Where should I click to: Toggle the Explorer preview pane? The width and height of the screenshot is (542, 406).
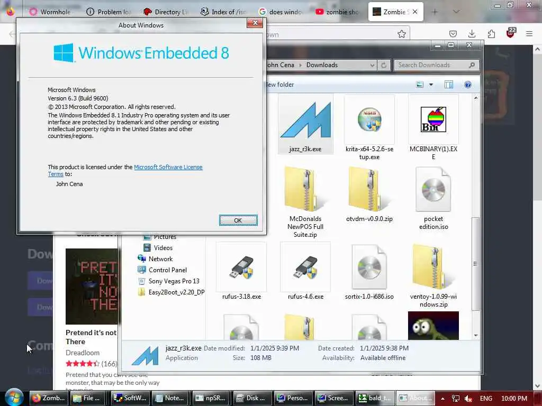(449, 85)
